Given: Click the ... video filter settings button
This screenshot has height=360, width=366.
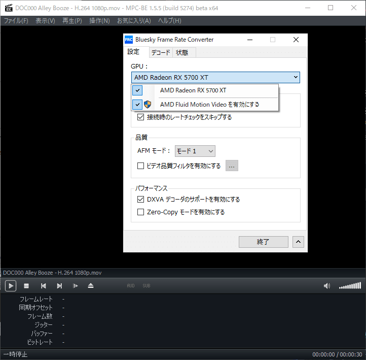Looking at the screenshot, I should [232, 166].
